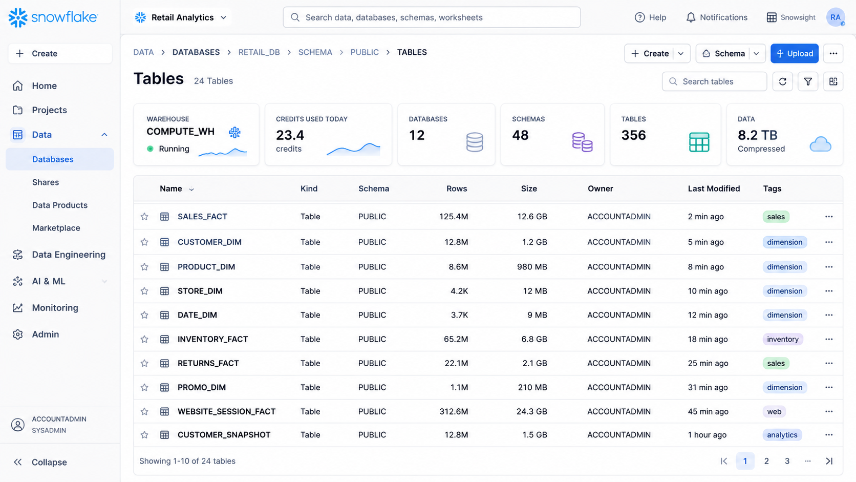Click the inventory tag on INVENTORY_FACT
This screenshot has height=482, width=856.
782,339
